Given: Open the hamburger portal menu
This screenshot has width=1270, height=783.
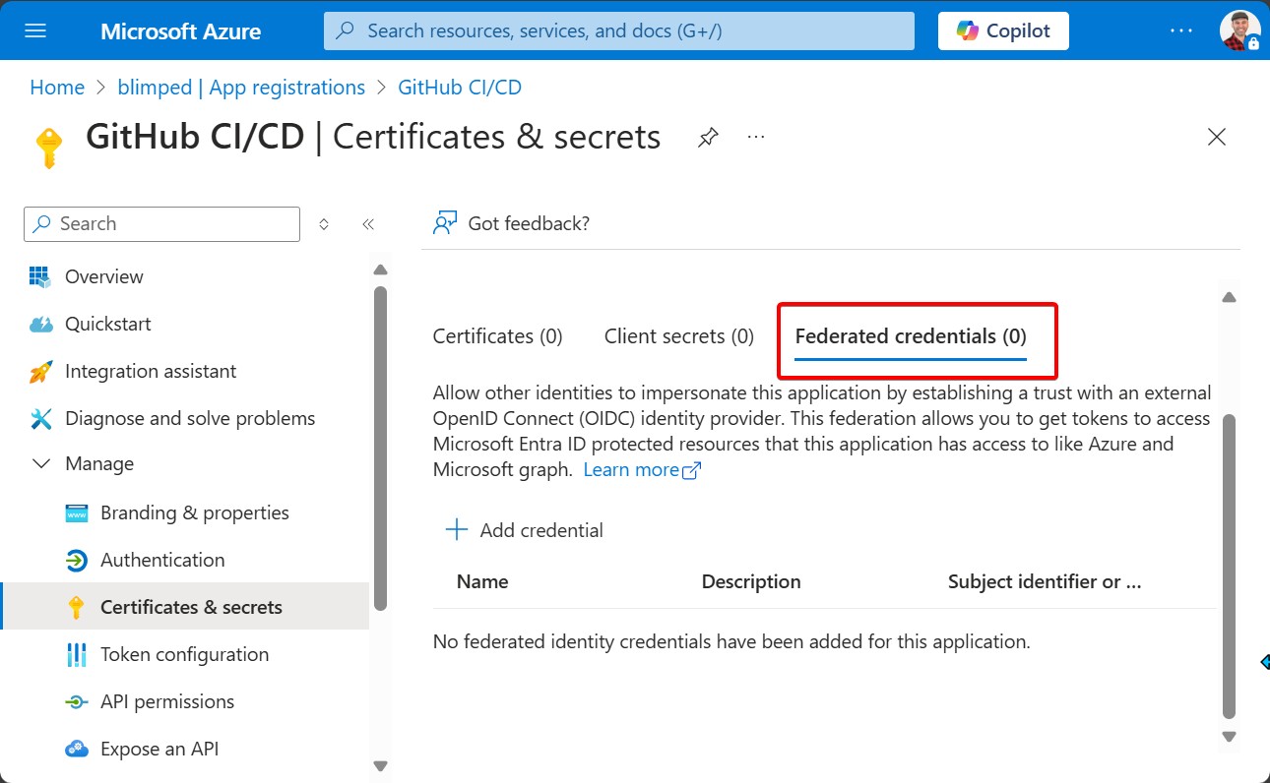Looking at the screenshot, I should click(x=35, y=30).
